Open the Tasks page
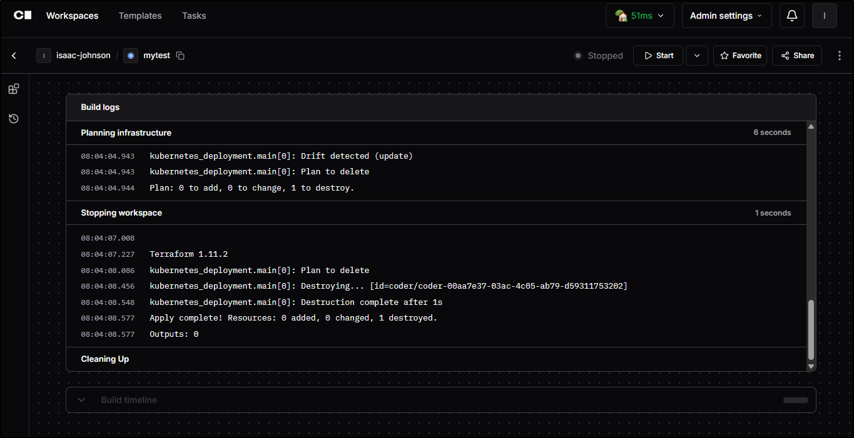This screenshot has height=438, width=854. 193,16
